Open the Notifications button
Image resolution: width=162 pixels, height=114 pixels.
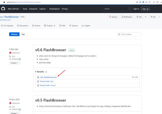click(x=127, y=17)
